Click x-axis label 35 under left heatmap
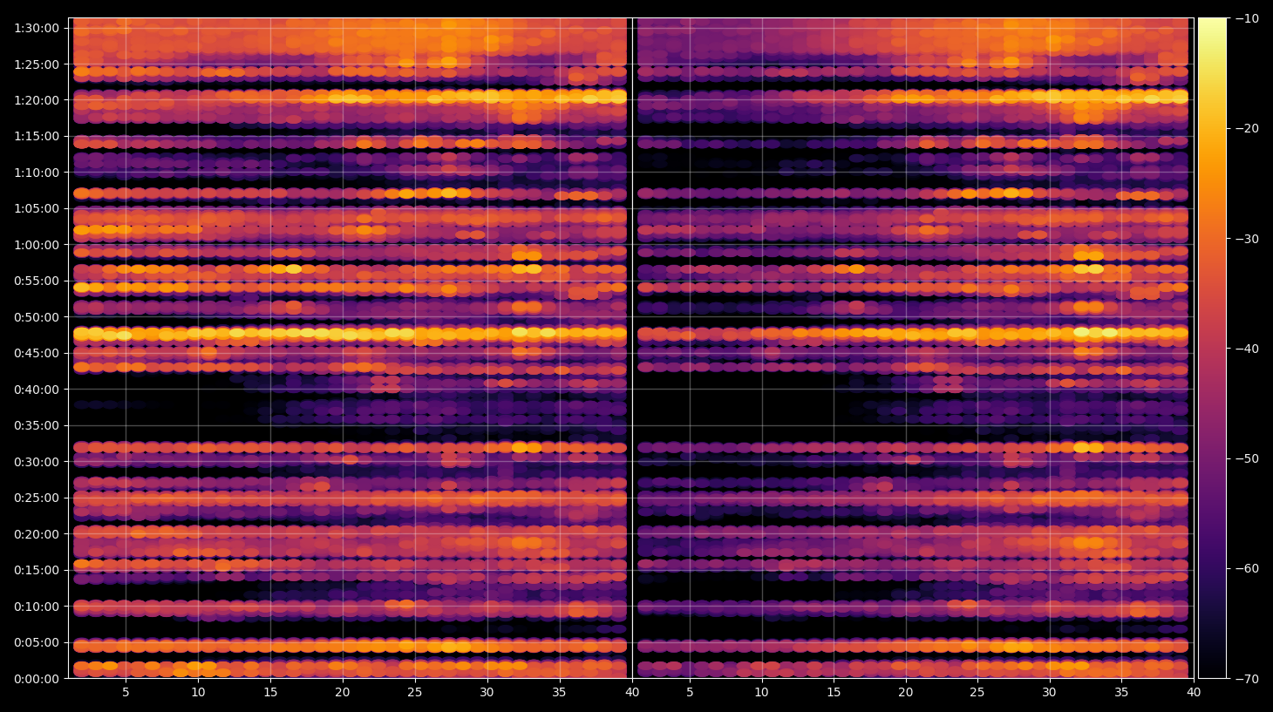 pyautogui.click(x=559, y=693)
